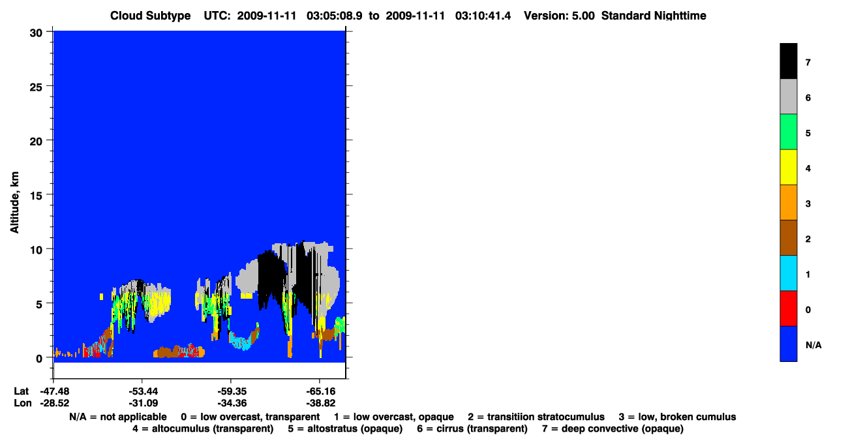
Task: Click legend text '5 = altostratus (opaque)'
Action: tap(344, 428)
